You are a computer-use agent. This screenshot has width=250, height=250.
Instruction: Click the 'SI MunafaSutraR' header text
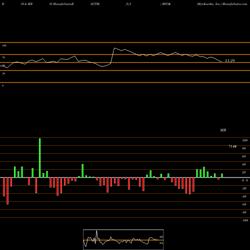pos(61,4)
